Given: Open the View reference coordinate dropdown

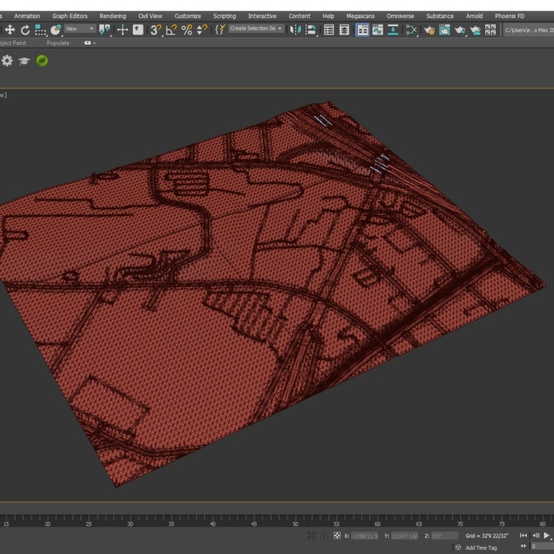Looking at the screenshot, I should [80, 29].
